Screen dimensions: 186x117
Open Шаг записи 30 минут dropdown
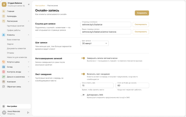pyautogui.click(x=94, y=43)
